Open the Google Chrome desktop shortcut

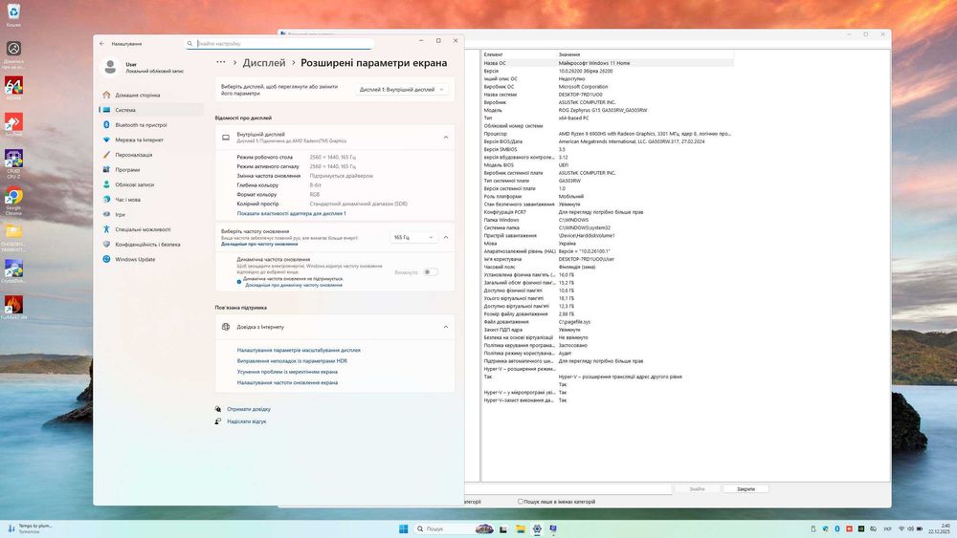(13, 201)
